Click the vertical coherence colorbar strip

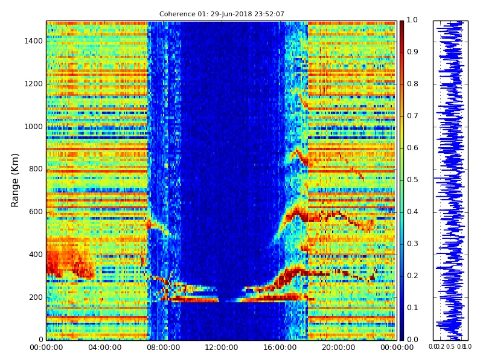pos(401,180)
